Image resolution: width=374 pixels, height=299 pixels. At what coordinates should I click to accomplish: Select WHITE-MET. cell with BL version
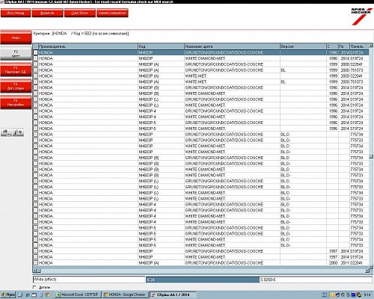(x=232, y=81)
